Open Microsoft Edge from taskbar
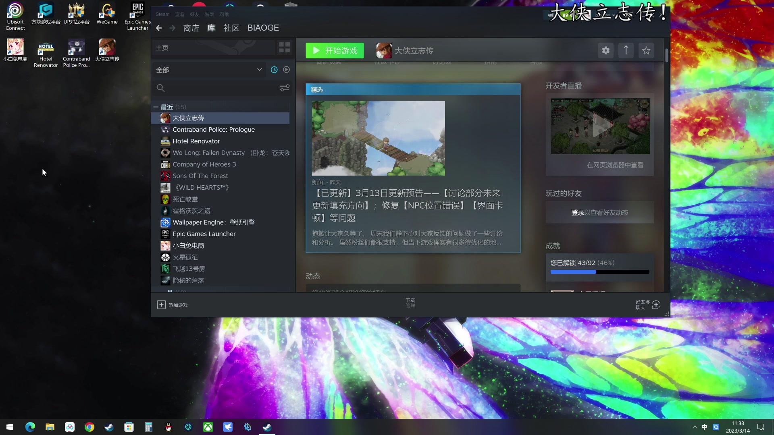 click(30, 427)
